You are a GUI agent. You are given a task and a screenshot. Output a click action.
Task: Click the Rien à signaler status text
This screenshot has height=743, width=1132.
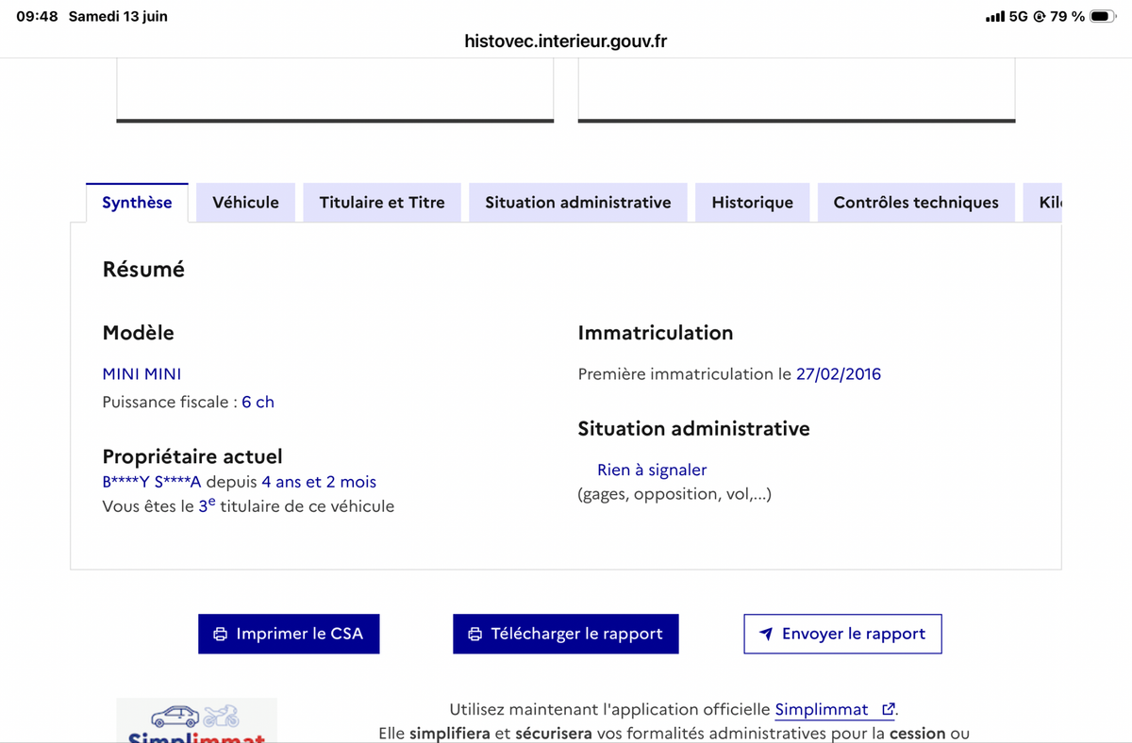(x=652, y=470)
